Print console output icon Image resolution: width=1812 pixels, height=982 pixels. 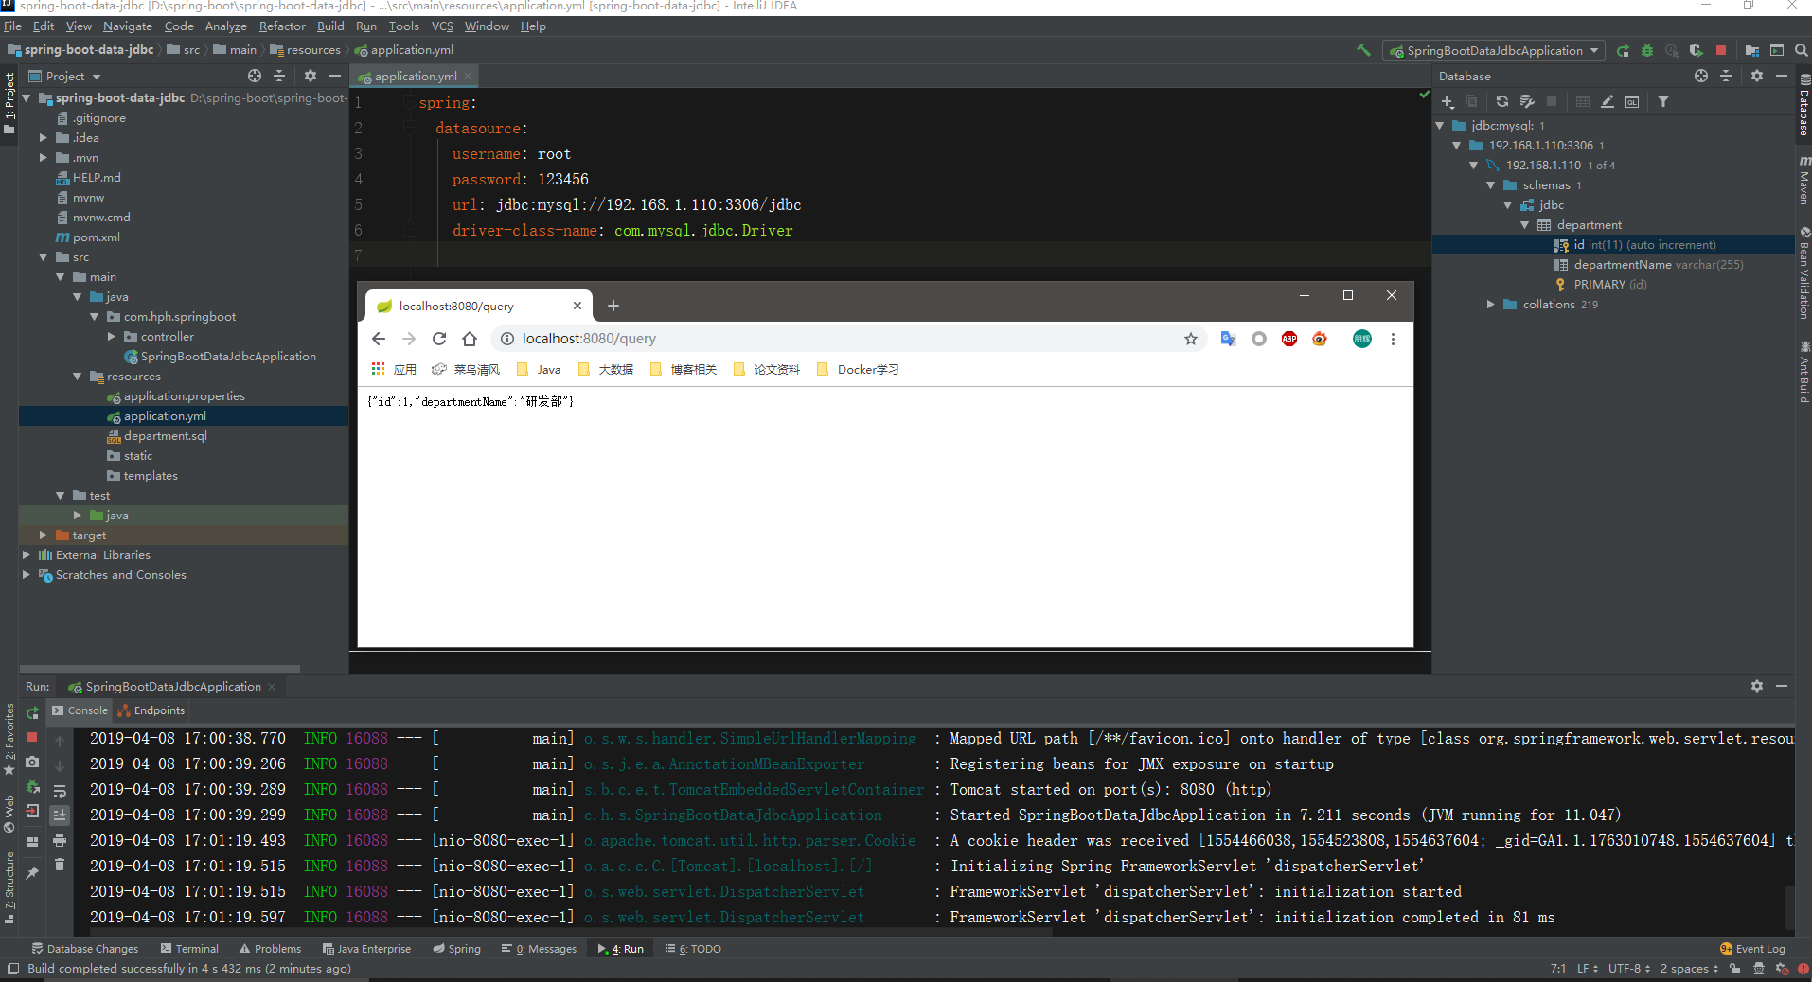(x=60, y=840)
